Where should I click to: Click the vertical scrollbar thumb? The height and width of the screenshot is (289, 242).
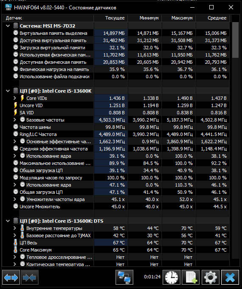(235, 40)
